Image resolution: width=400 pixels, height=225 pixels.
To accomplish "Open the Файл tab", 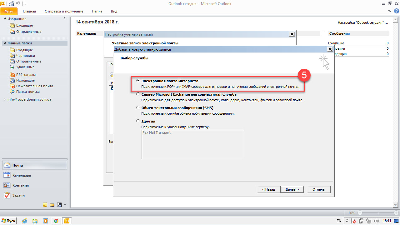I will (x=9, y=11).
